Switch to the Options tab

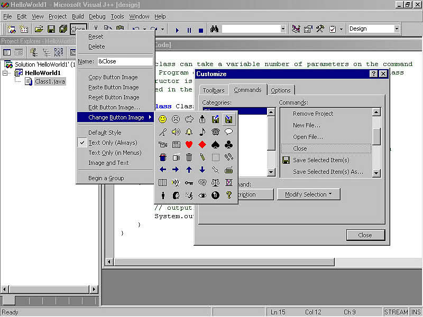[x=281, y=90]
